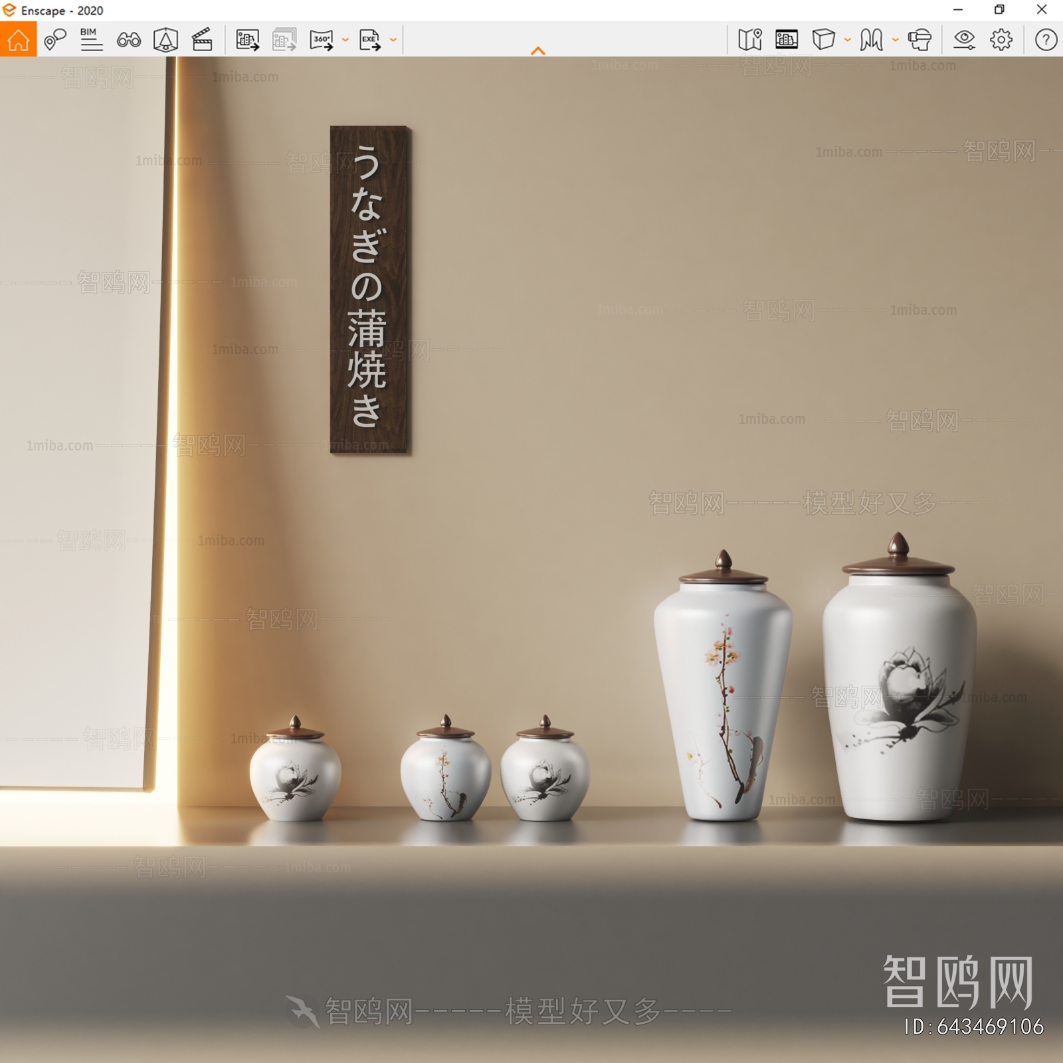Switch projection view cube icon
Image resolution: width=1063 pixels, height=1063 pixels.
[x=823, y=40]
